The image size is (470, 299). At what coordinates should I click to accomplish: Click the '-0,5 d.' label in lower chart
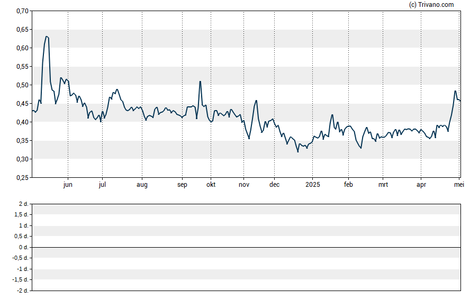coord(21,258)
